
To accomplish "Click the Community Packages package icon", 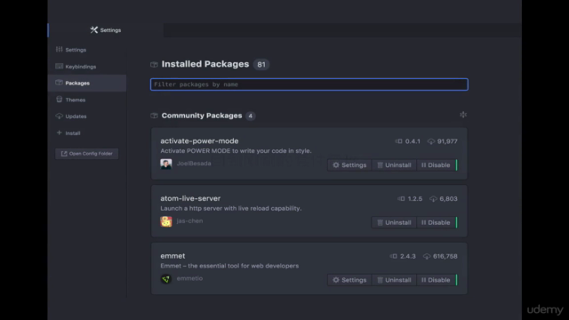I will coord(154,116).
